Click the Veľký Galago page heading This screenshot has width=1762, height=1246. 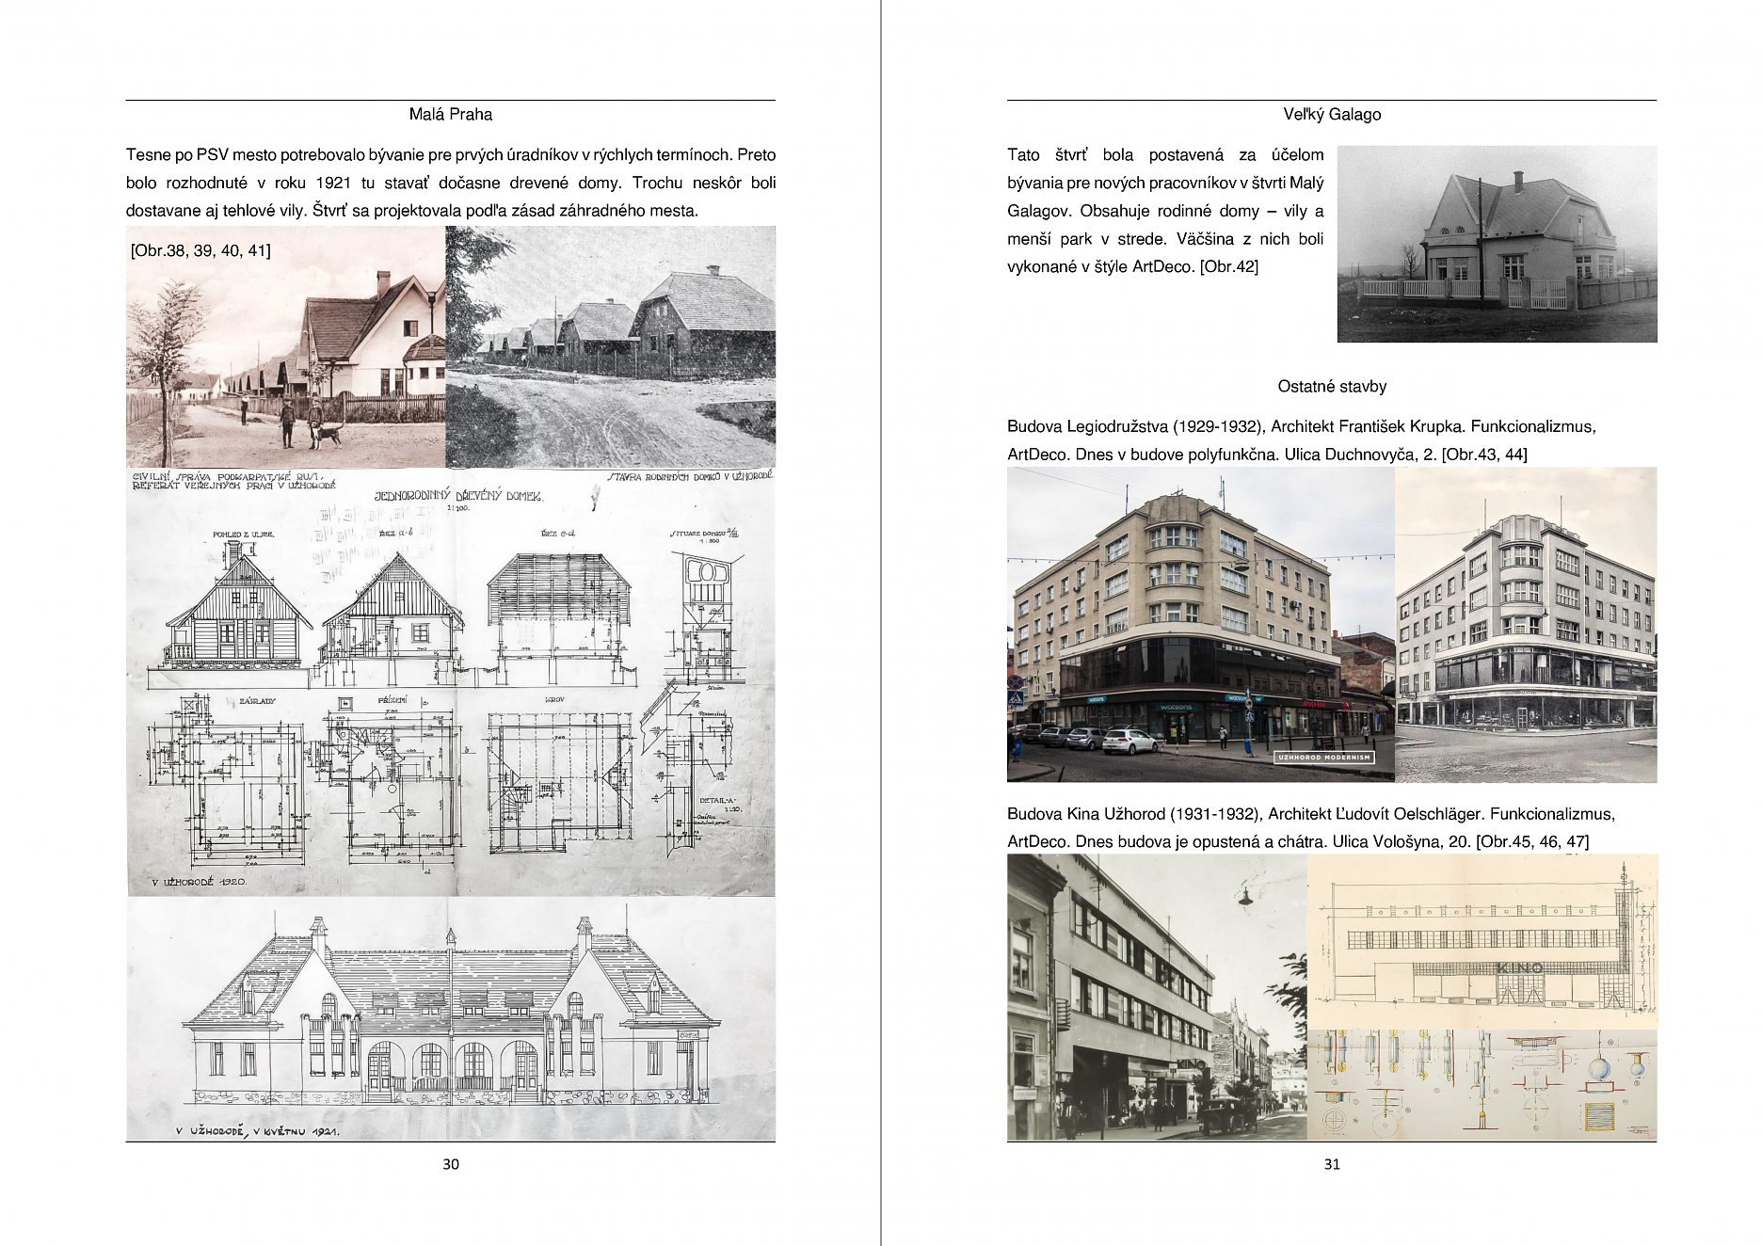click(x=1331, y=115)
